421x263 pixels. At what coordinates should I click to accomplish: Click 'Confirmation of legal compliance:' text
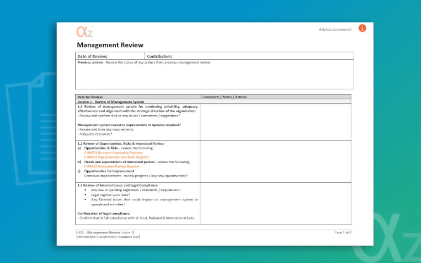pyautogui.click(x=104, y=214)
